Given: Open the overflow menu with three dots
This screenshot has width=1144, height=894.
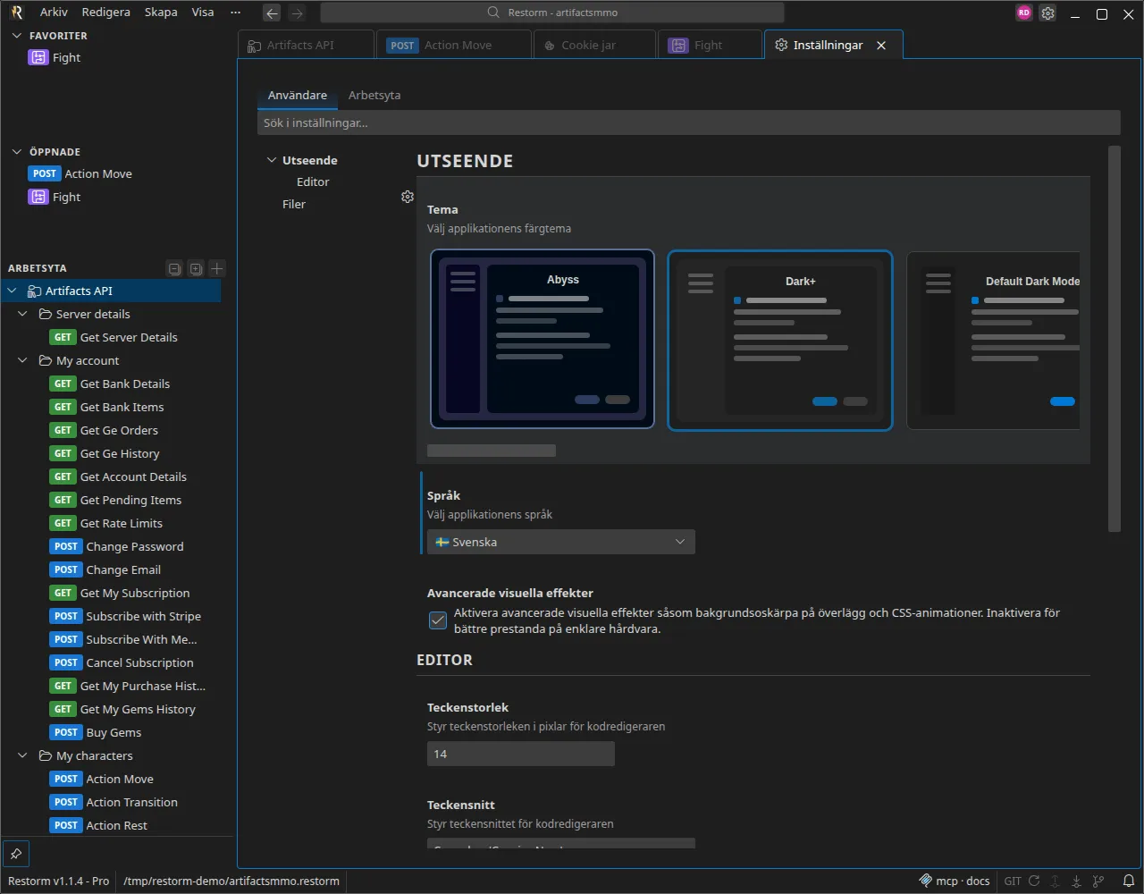Looking at the screenshot, I should point(235,13).
